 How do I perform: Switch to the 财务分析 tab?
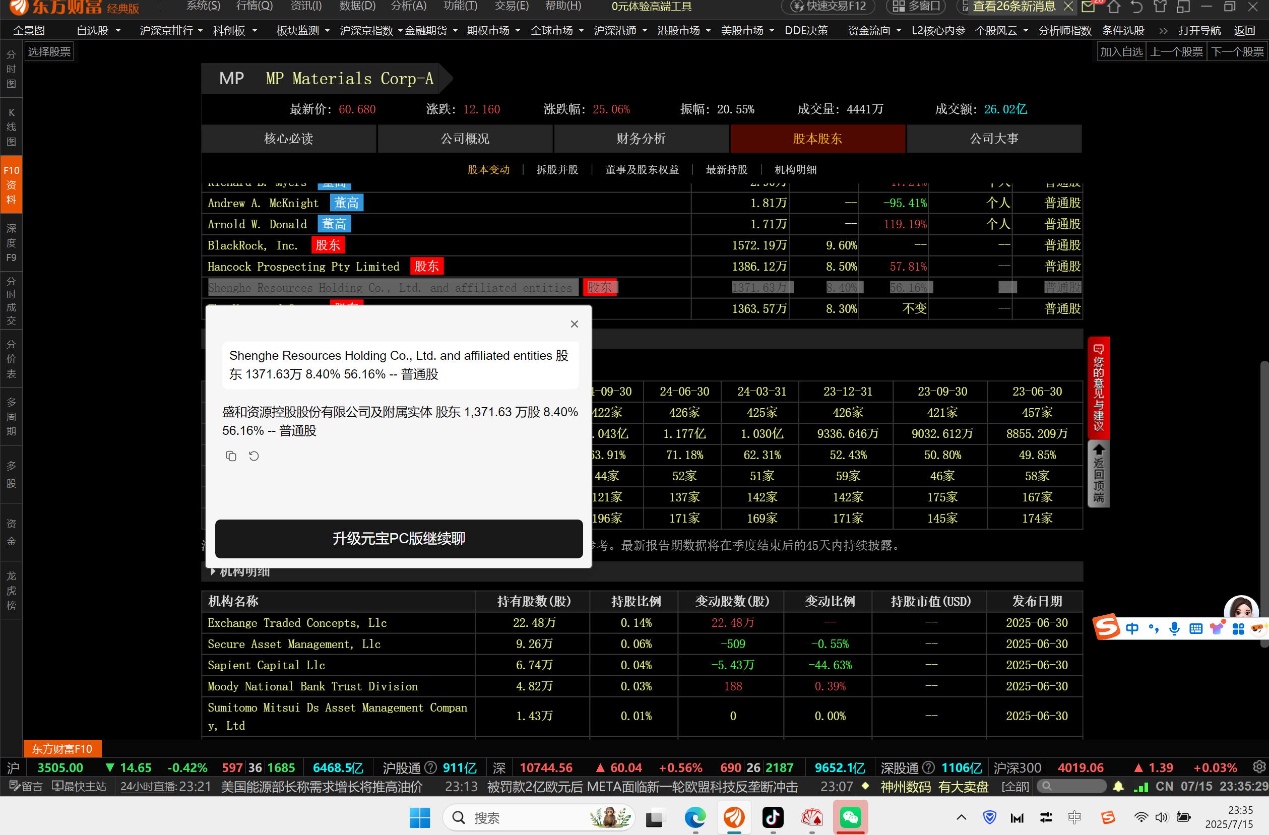tap(642, 139)
